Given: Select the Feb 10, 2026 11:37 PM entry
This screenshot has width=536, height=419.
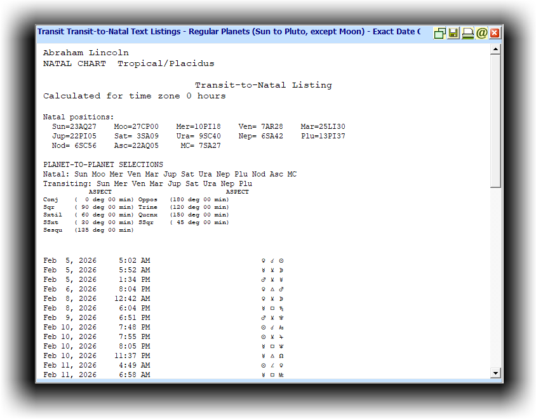Looking at the screenshot, I should click(x=97, y=356).
